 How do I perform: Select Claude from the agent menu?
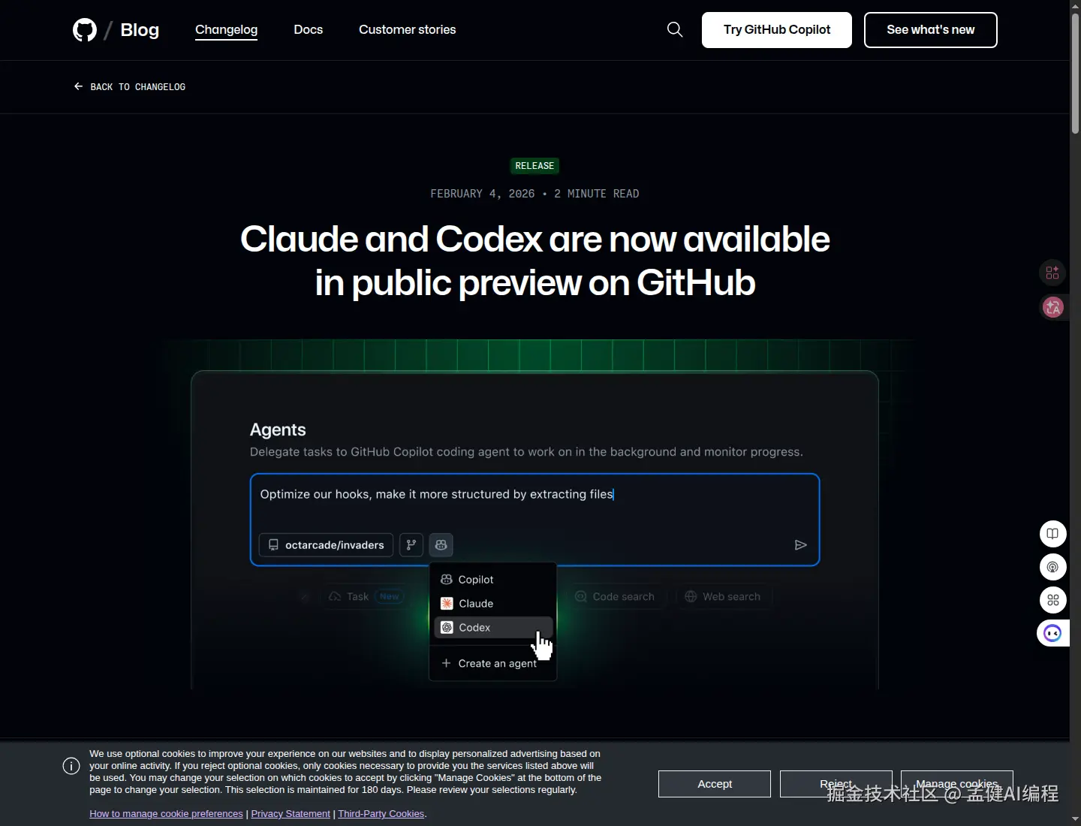coord(474,603)
